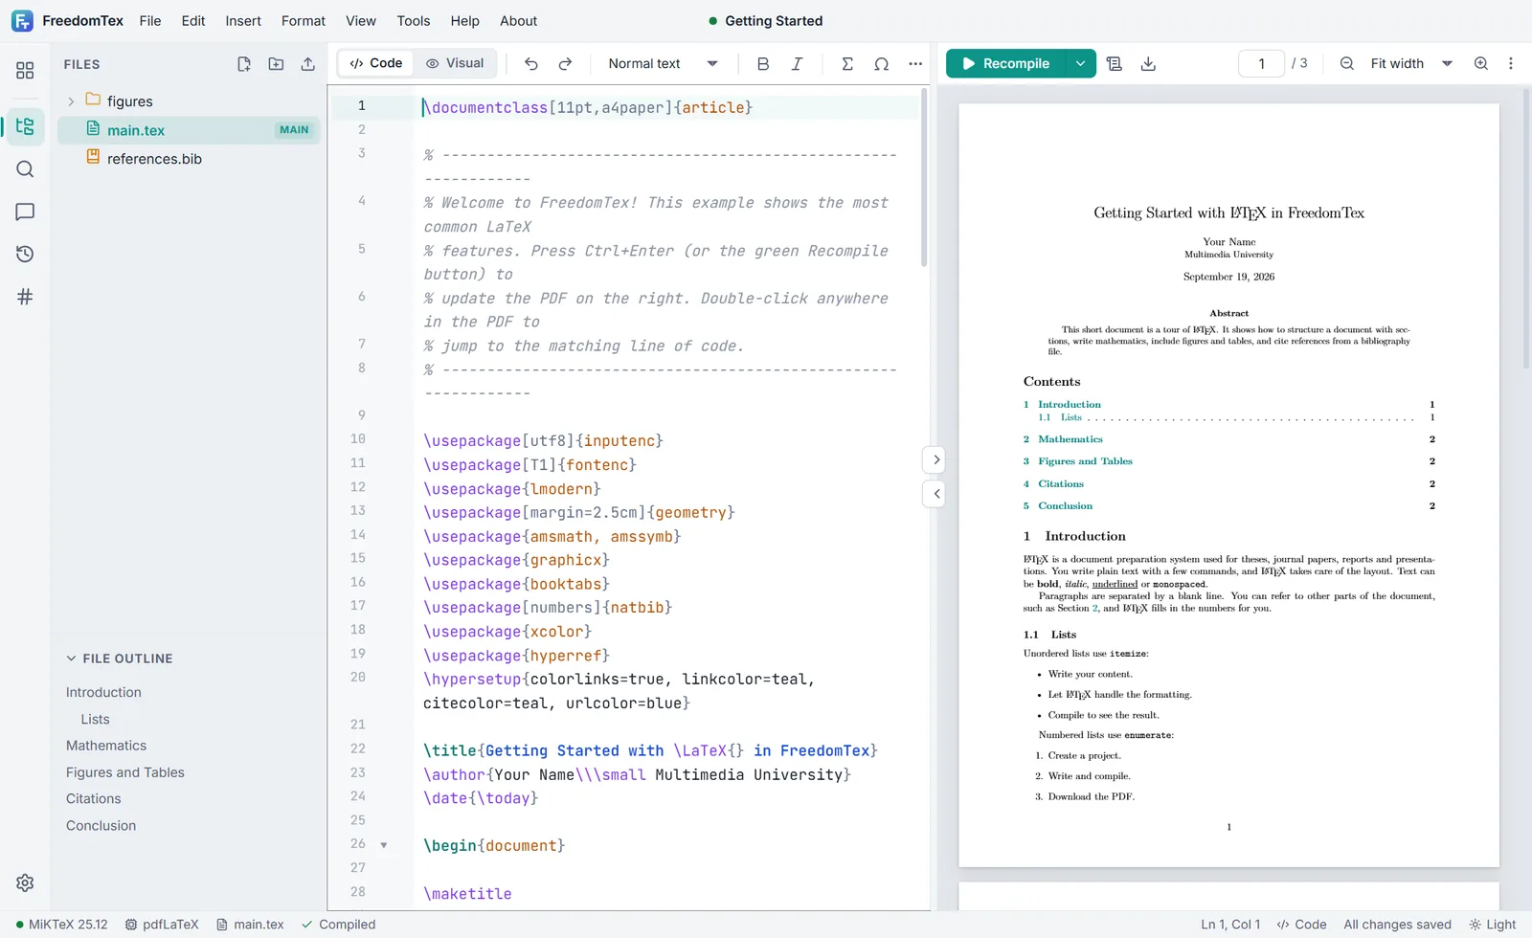Click the green Recompile button
This screenshot has width=1532, height=938.
1005,64
